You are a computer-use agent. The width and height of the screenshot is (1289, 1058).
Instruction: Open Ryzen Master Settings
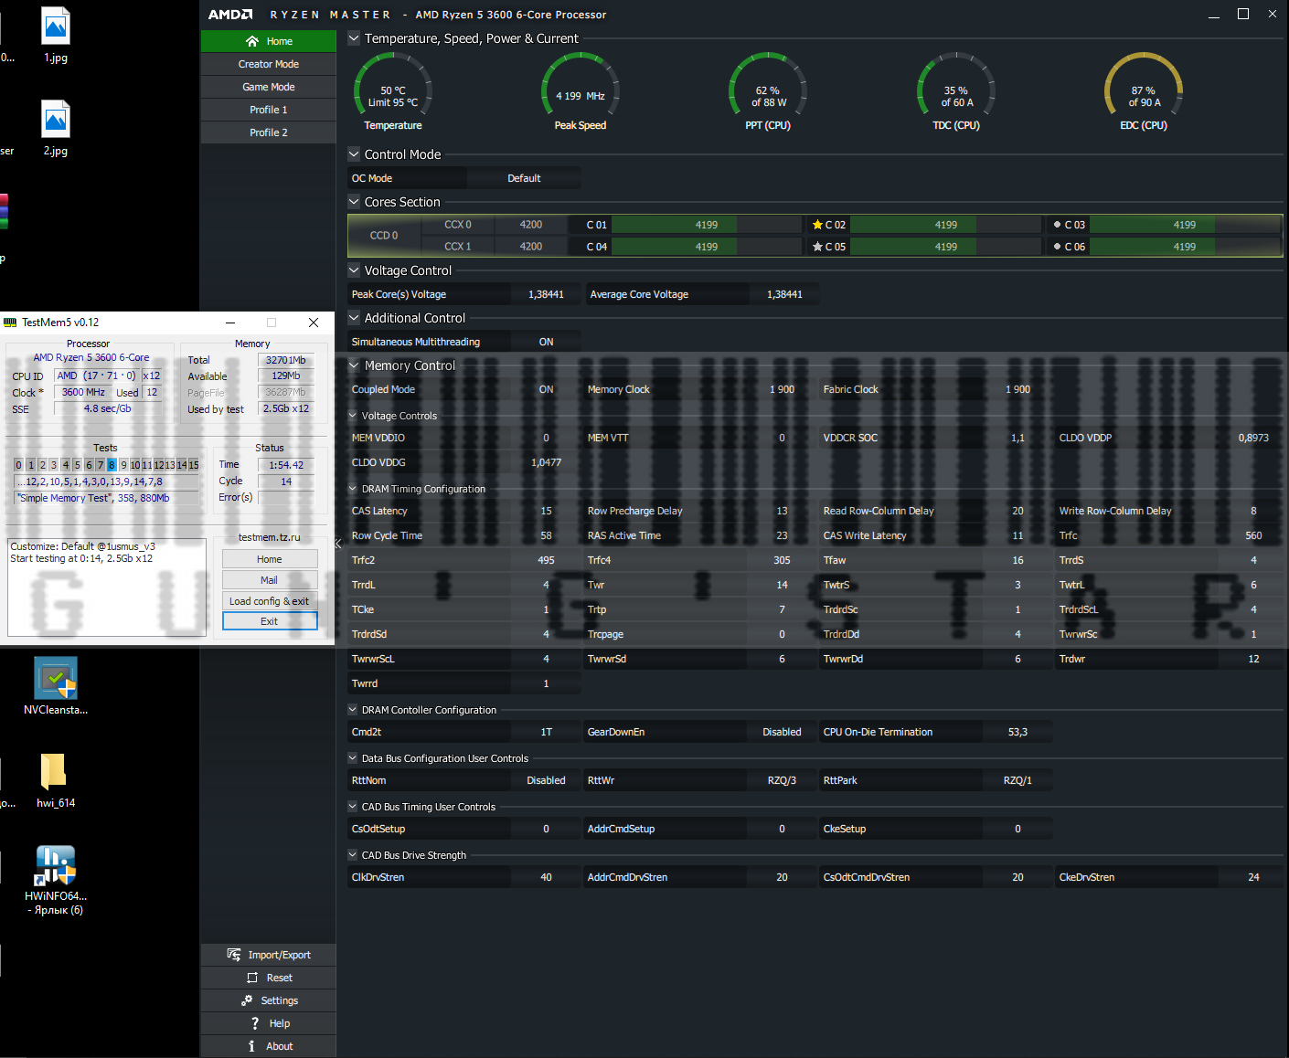click(269, 1000)
